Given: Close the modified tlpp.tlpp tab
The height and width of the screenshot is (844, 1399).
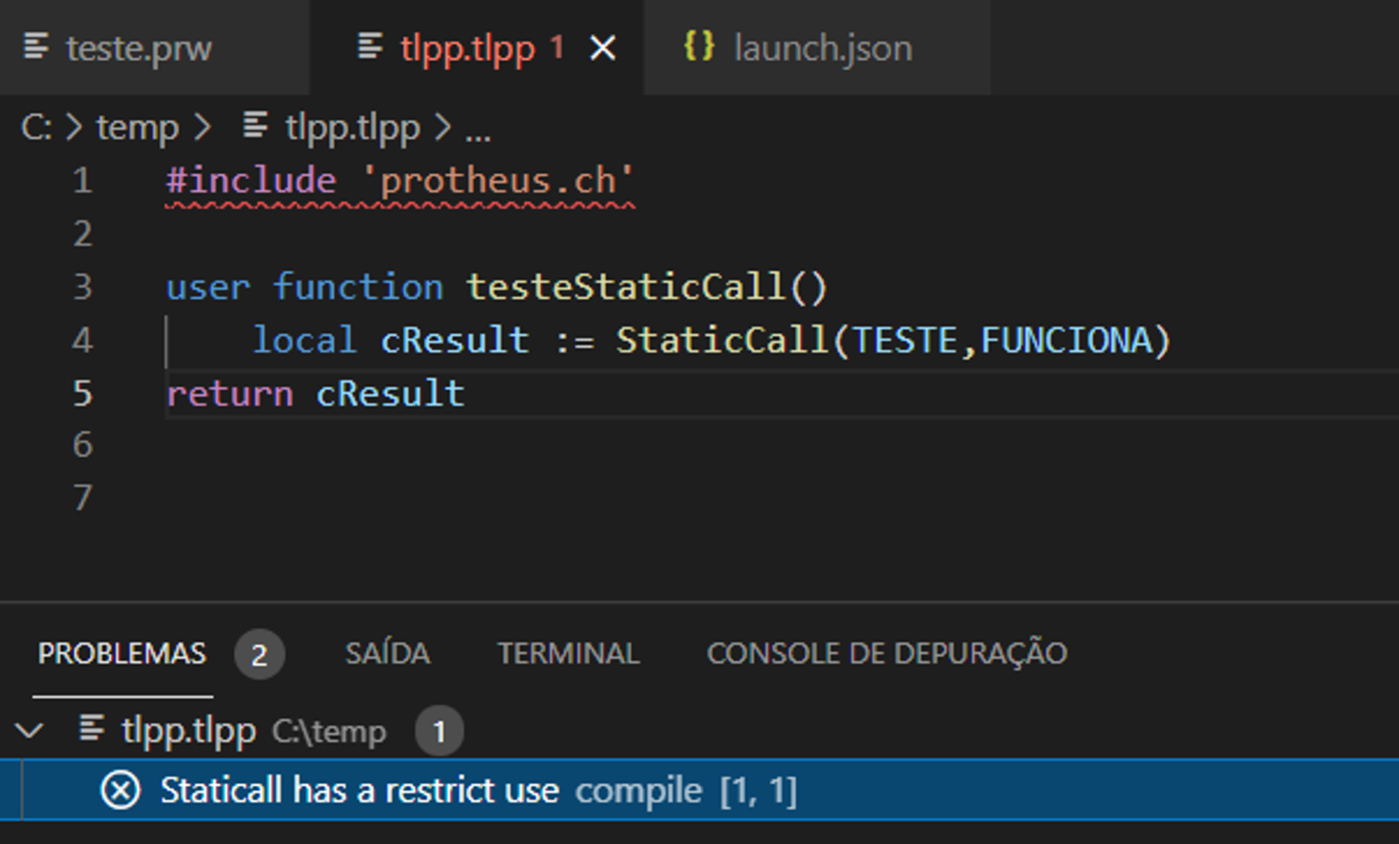Looking at the screenshot, I should click(x=601, y=49).
